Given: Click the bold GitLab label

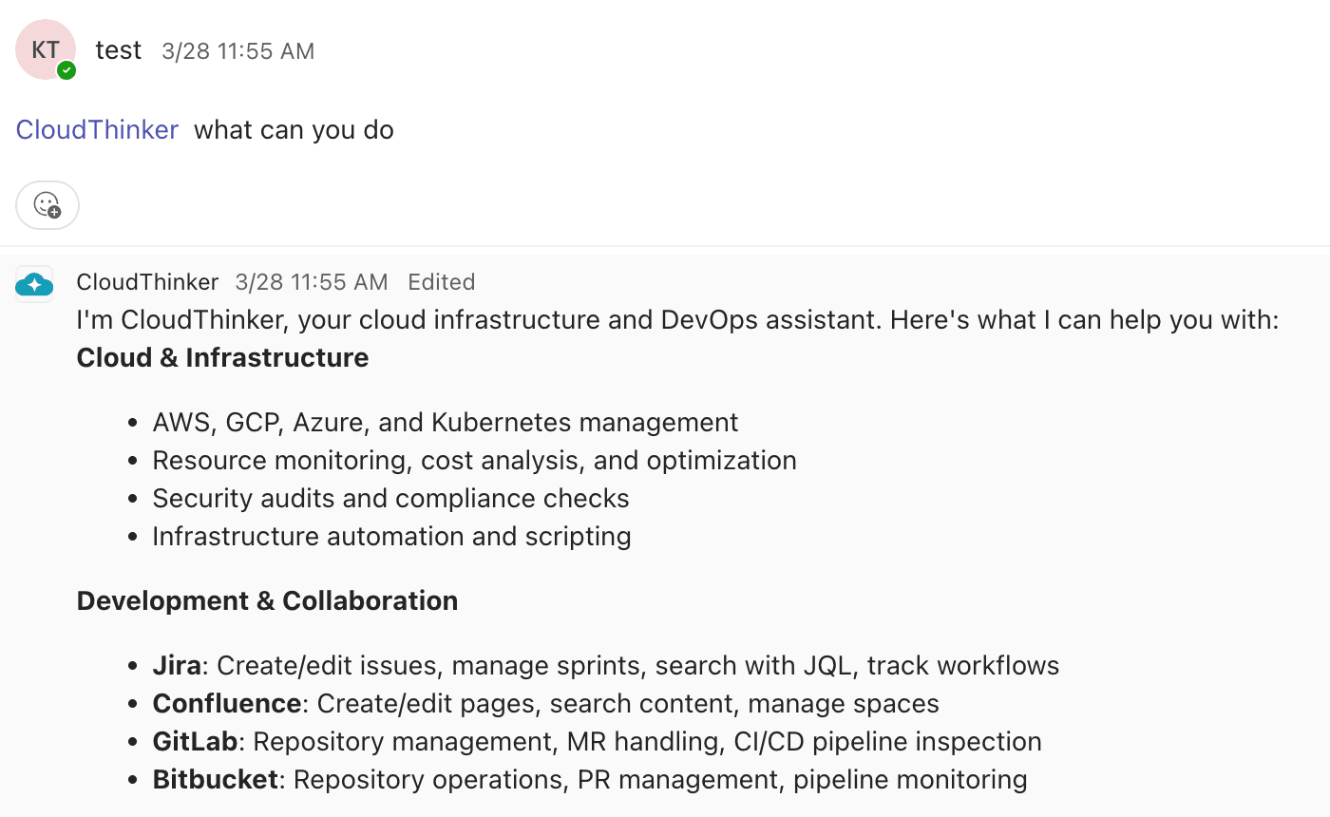Looking at the screenshot, I should click(x=195, y=741).
